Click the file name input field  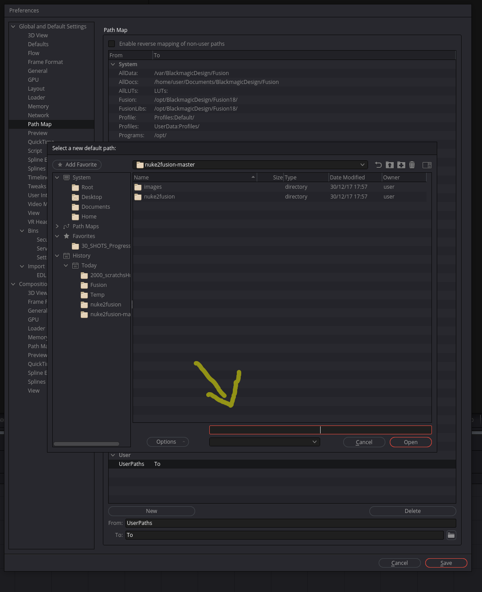tap(320, 430)
